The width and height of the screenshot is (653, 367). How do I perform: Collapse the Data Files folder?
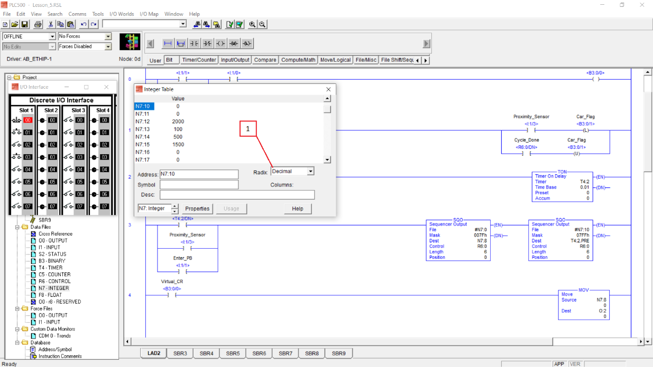click(17, 227)
